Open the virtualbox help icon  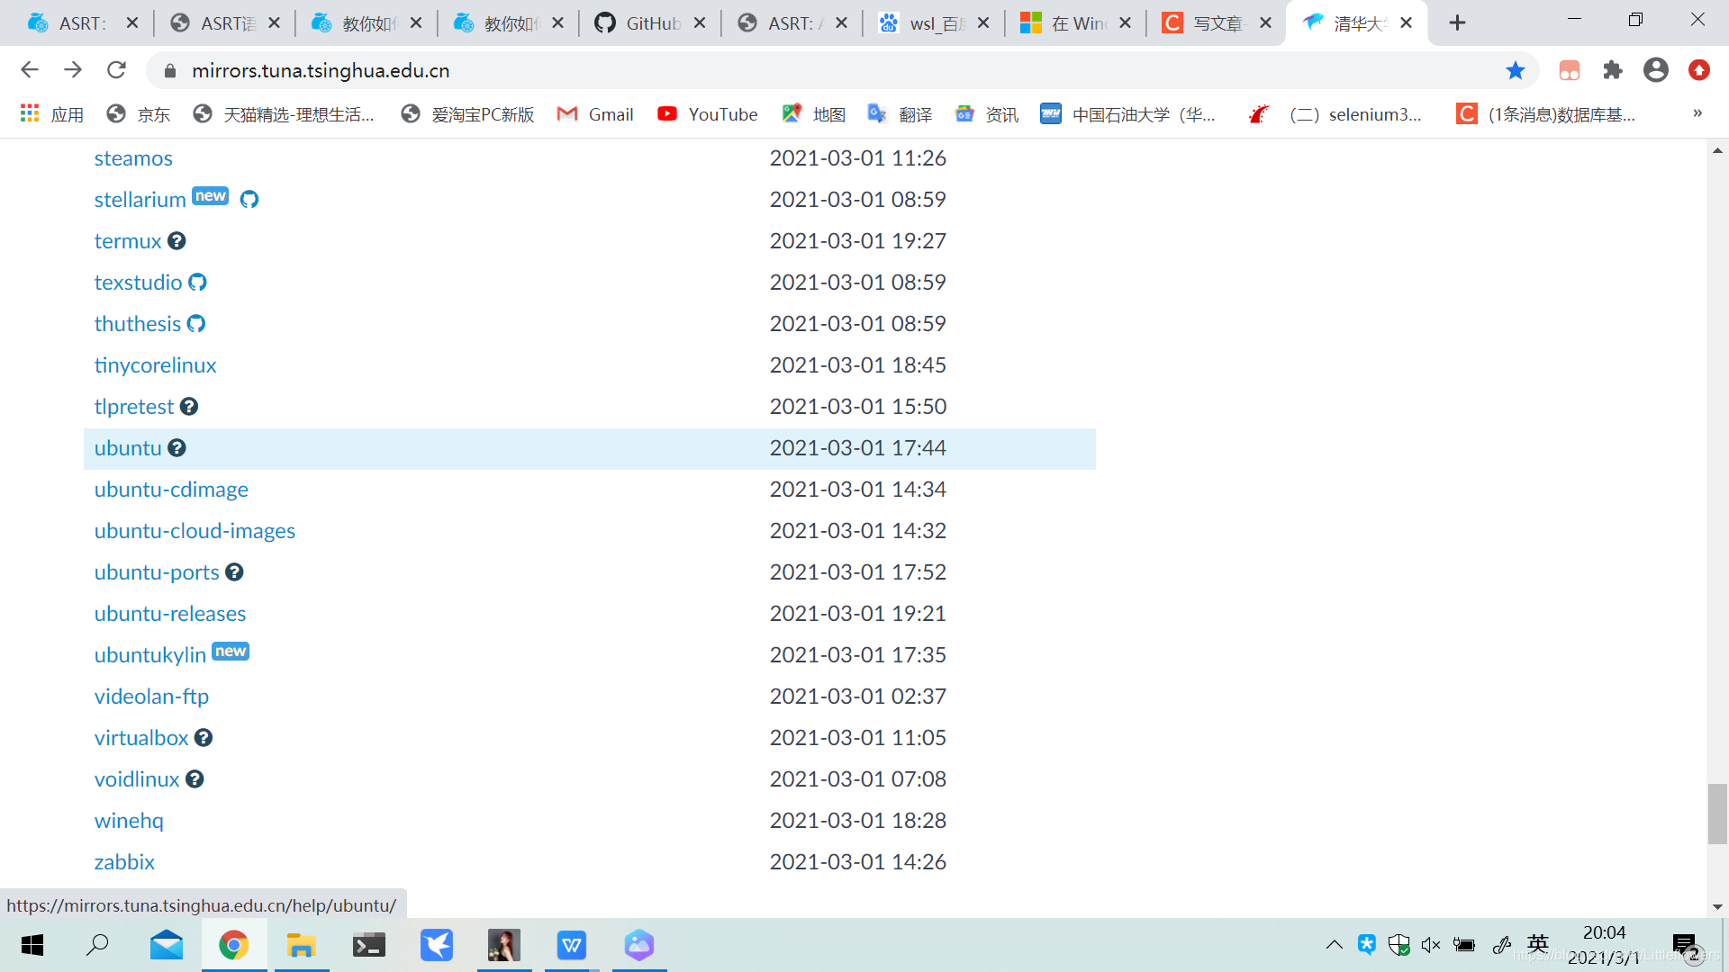204,738
